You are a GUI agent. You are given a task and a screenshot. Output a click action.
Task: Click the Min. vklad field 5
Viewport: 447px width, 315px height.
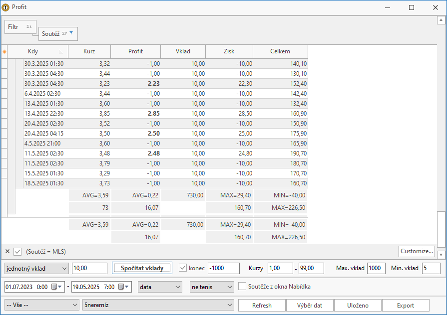[431, 268]
